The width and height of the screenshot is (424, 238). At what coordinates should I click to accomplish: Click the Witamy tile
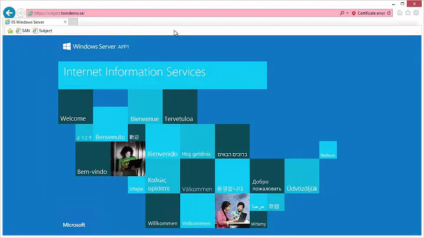click(259, 219)
